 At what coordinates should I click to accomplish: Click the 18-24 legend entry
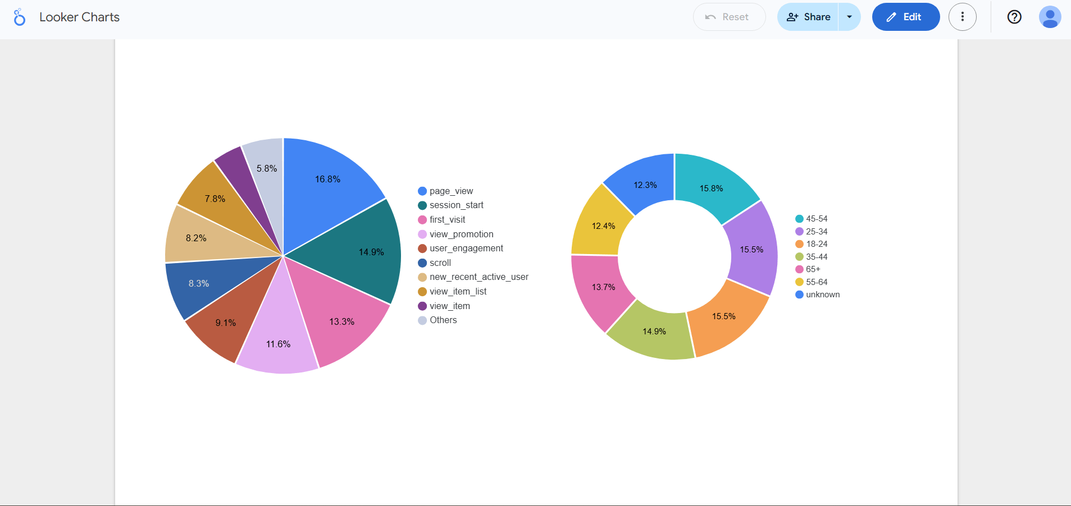812,244
